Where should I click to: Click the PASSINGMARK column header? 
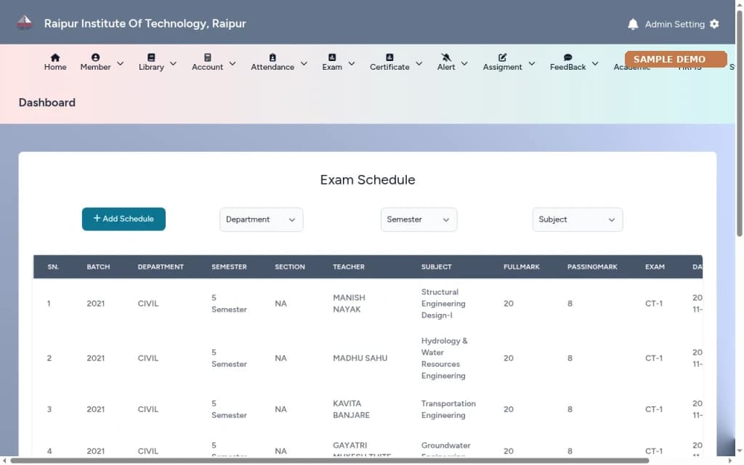tap(592, 267)
